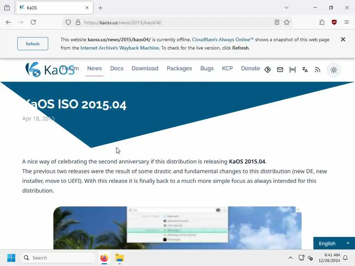This screenshot has width=355, height=266.
Task: Click the Refresh button in Cloudflare banner
Action: click(x=33, y=44)
